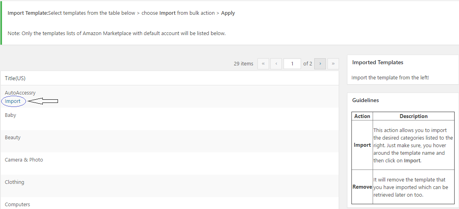Viewport: 459px width, 209px height.
Task: Click the 'of 2' page count text
Action: tap(307, 64)
